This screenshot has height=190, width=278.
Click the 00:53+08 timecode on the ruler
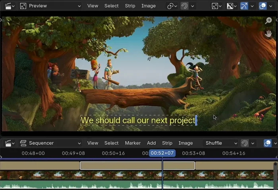click(194, 153)
